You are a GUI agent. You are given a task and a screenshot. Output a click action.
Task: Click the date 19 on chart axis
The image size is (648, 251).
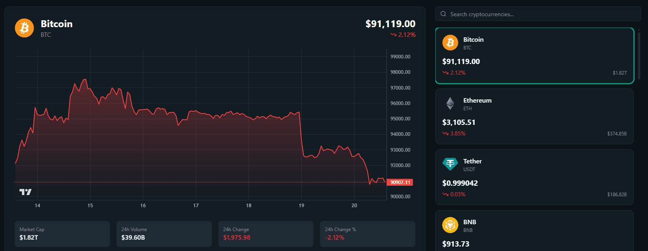tap(301, 206)
